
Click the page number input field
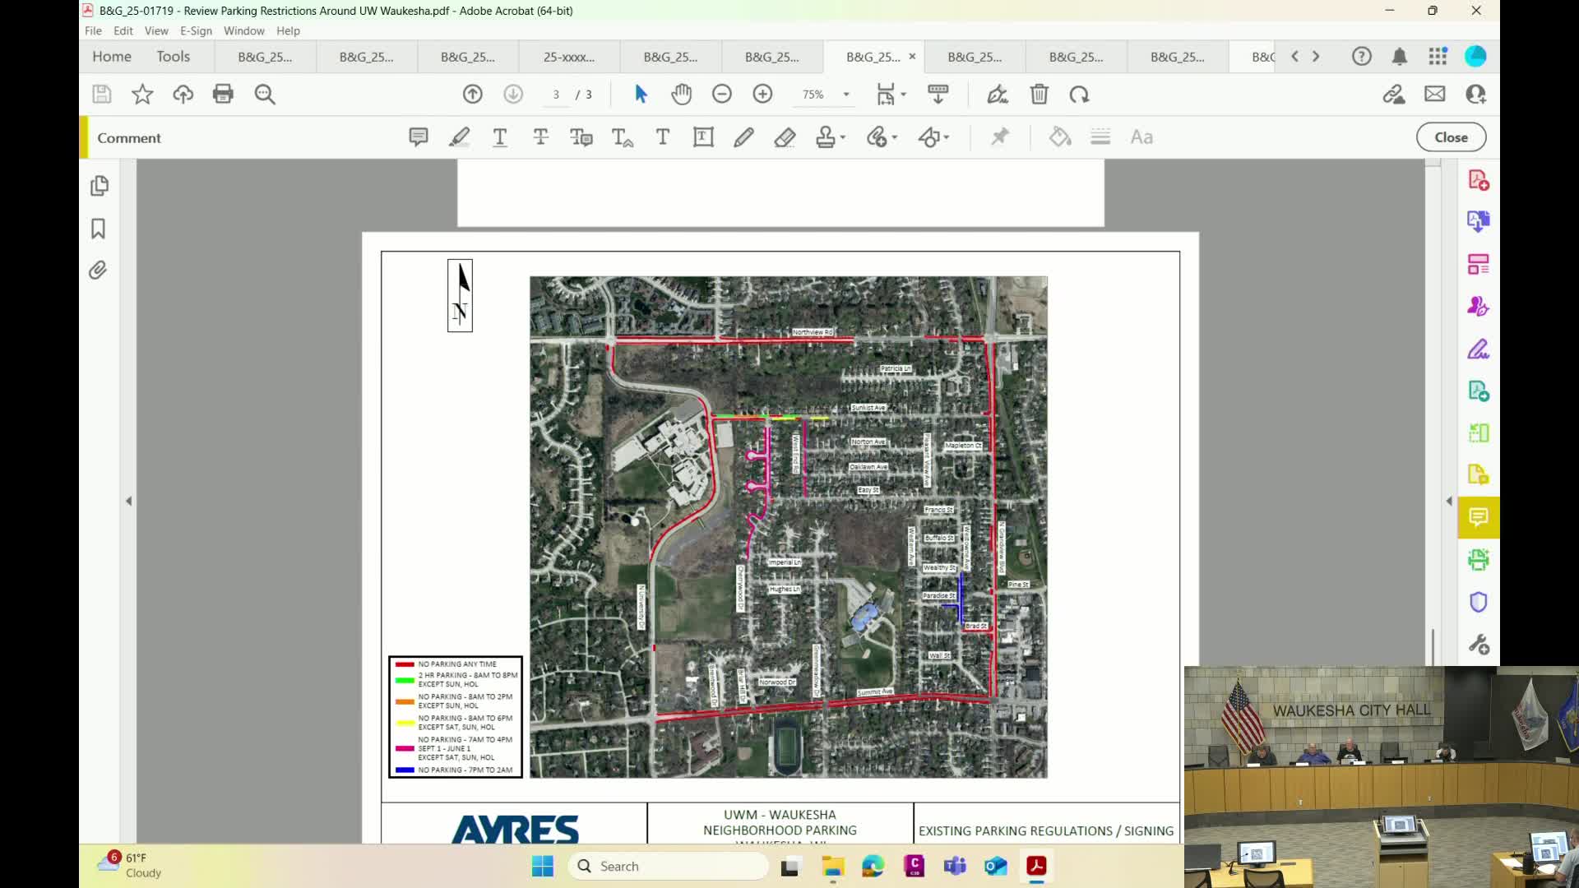coord(557,95)
